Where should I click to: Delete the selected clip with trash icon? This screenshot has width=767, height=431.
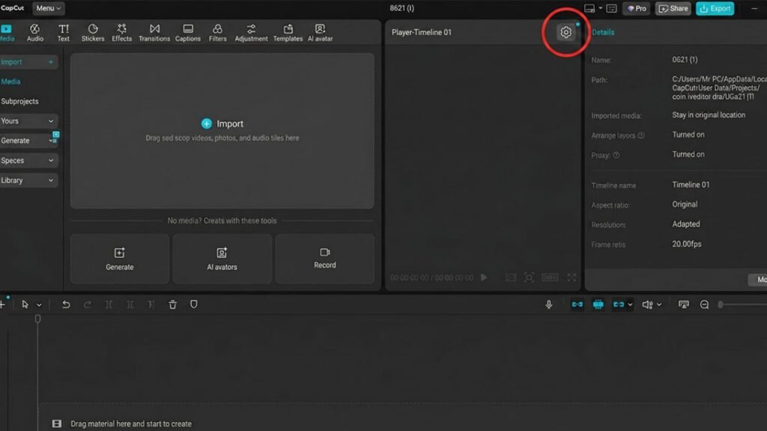[173, 305]
